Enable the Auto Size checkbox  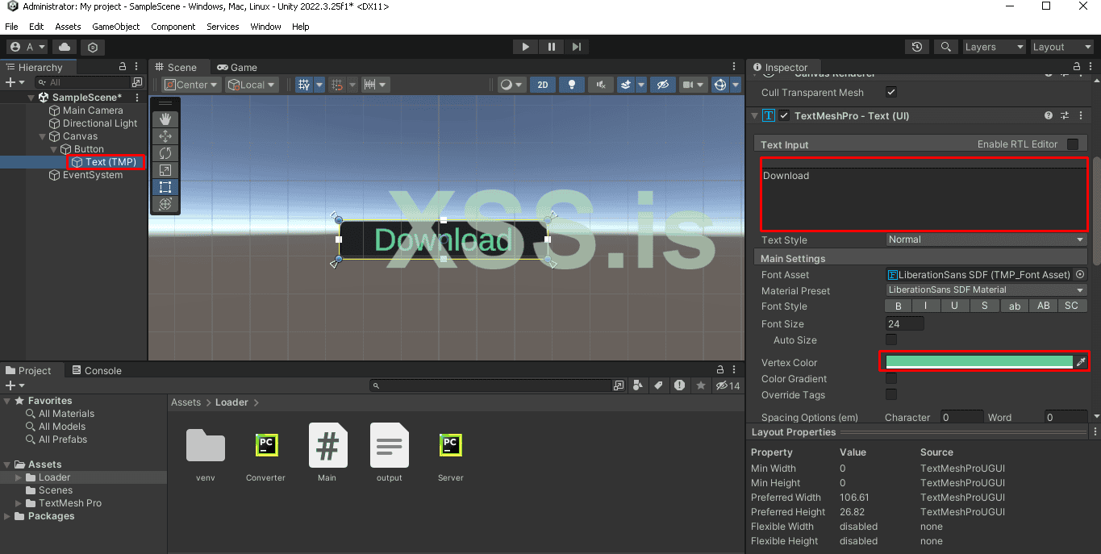pyautogui.click(x=890, y=339)
